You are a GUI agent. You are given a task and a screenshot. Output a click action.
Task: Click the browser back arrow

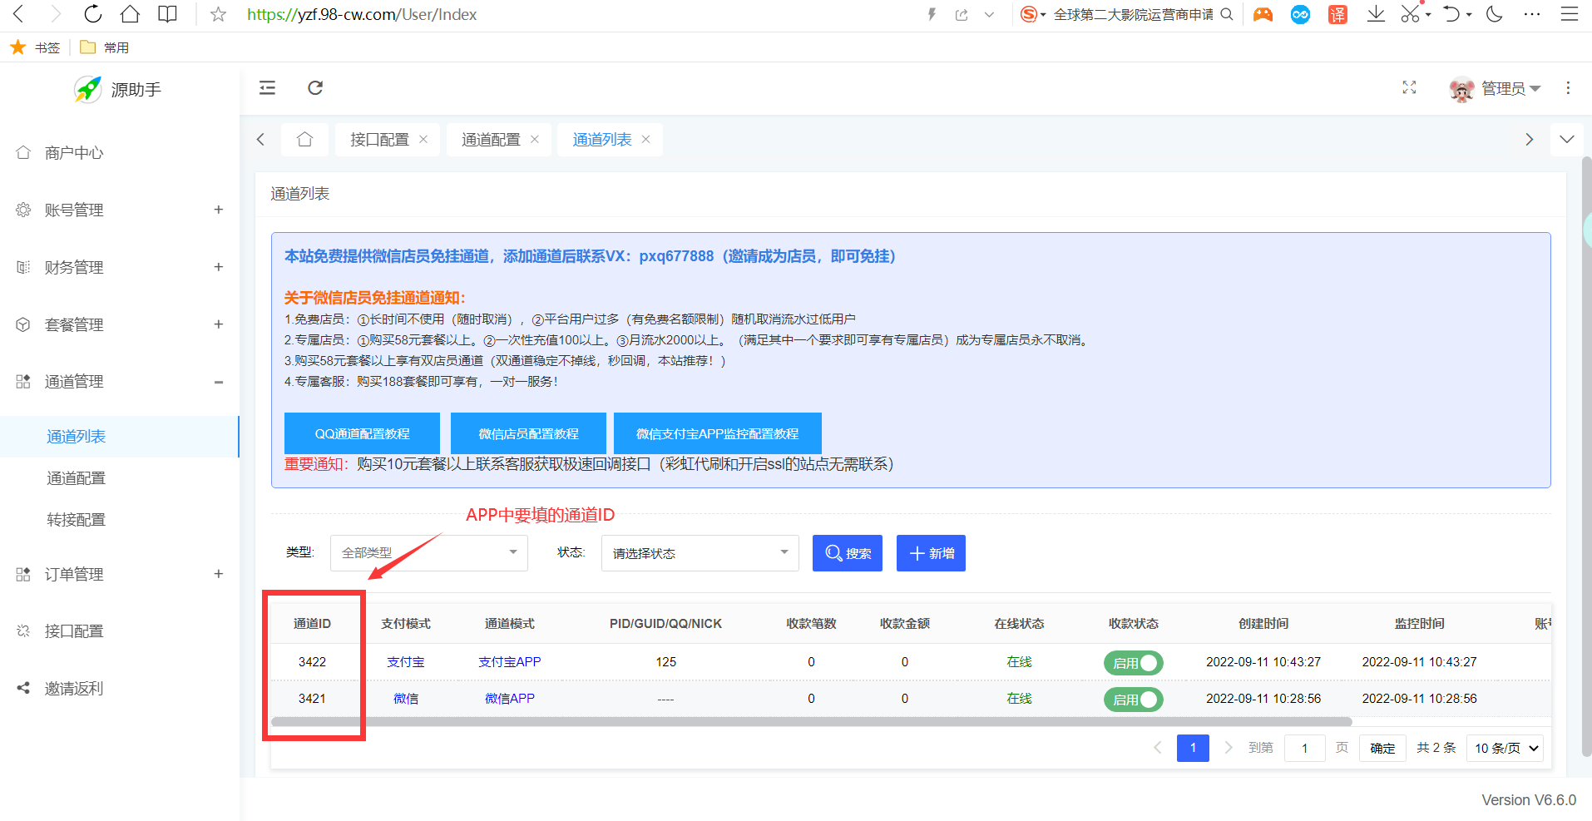point(19,14)
